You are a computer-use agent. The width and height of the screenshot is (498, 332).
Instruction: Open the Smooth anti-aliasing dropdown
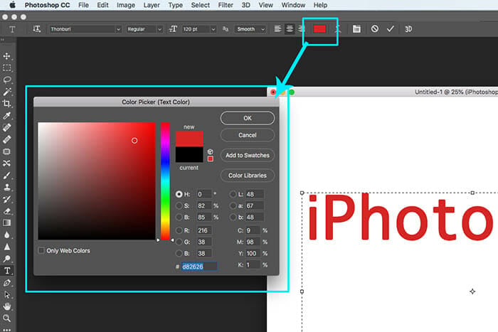(x=250, y=29)
